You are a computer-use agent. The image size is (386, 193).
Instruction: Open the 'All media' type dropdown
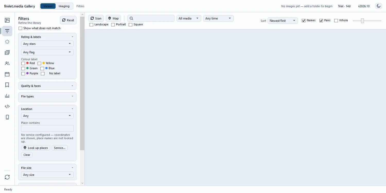point(189,18)
